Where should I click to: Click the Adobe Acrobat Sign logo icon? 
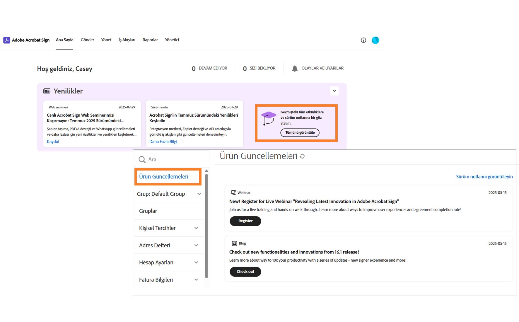pyautogui.click(x=7, y=40)
